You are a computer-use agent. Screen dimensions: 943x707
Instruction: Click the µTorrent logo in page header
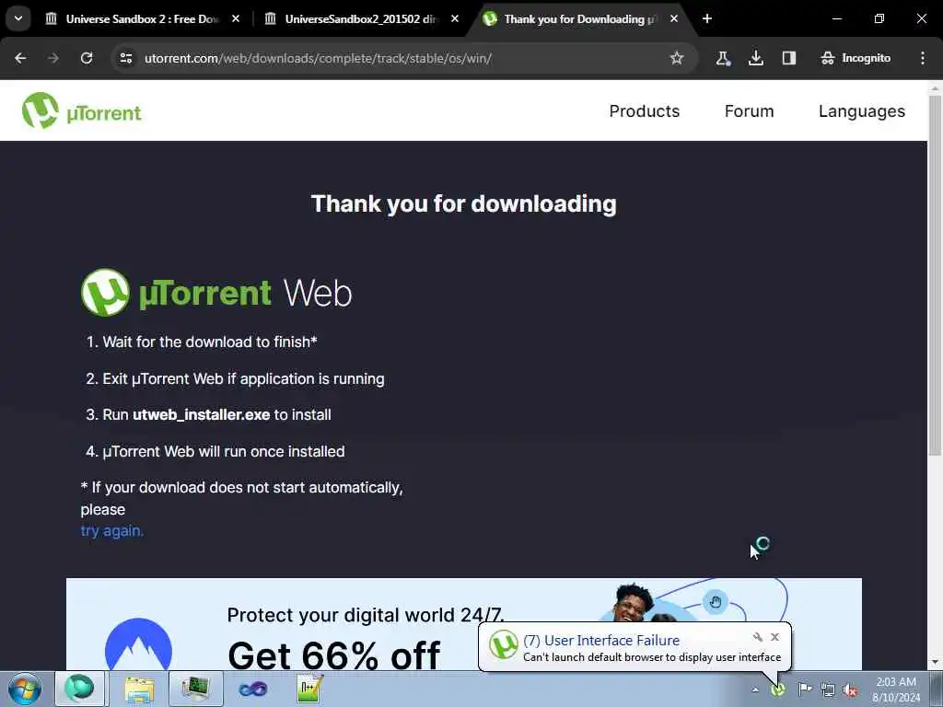[x=82, y=110]
